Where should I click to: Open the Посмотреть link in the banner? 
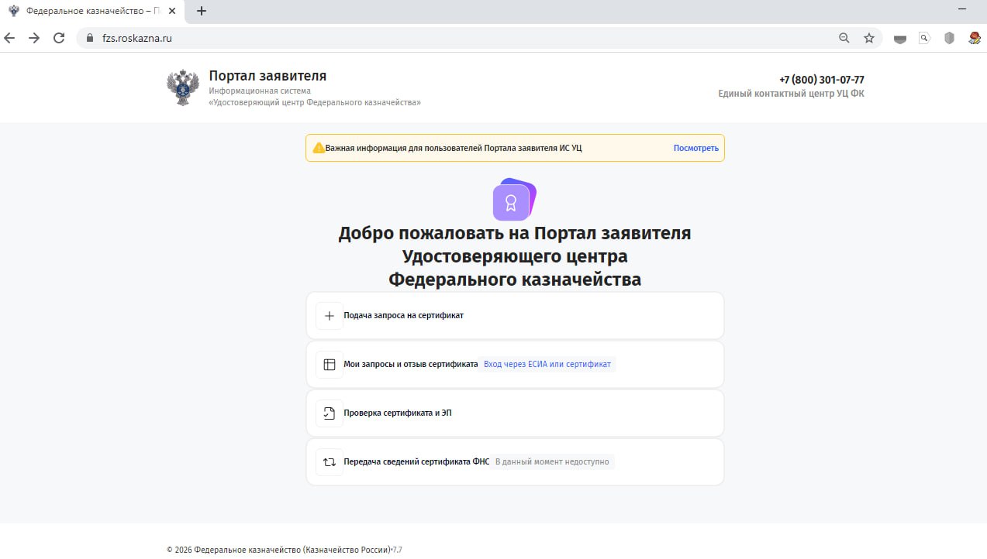[696, 148]
